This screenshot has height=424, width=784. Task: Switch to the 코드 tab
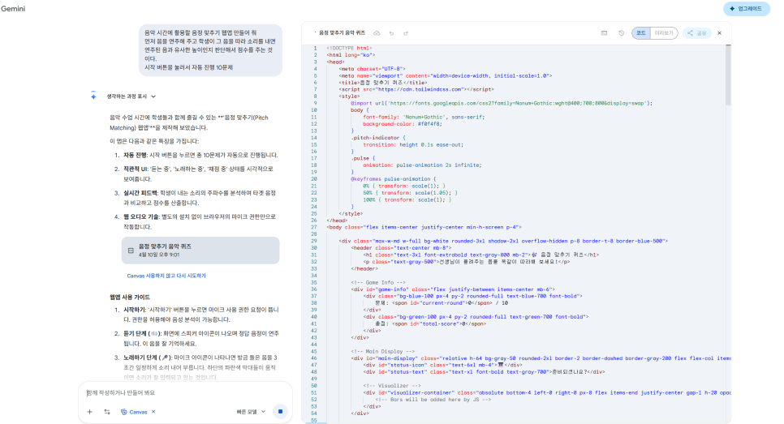[x=641, y=33]
